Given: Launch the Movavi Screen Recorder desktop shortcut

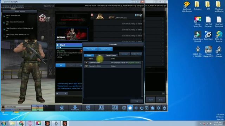Looking at the screenshot, I should [x=198, y=22].
